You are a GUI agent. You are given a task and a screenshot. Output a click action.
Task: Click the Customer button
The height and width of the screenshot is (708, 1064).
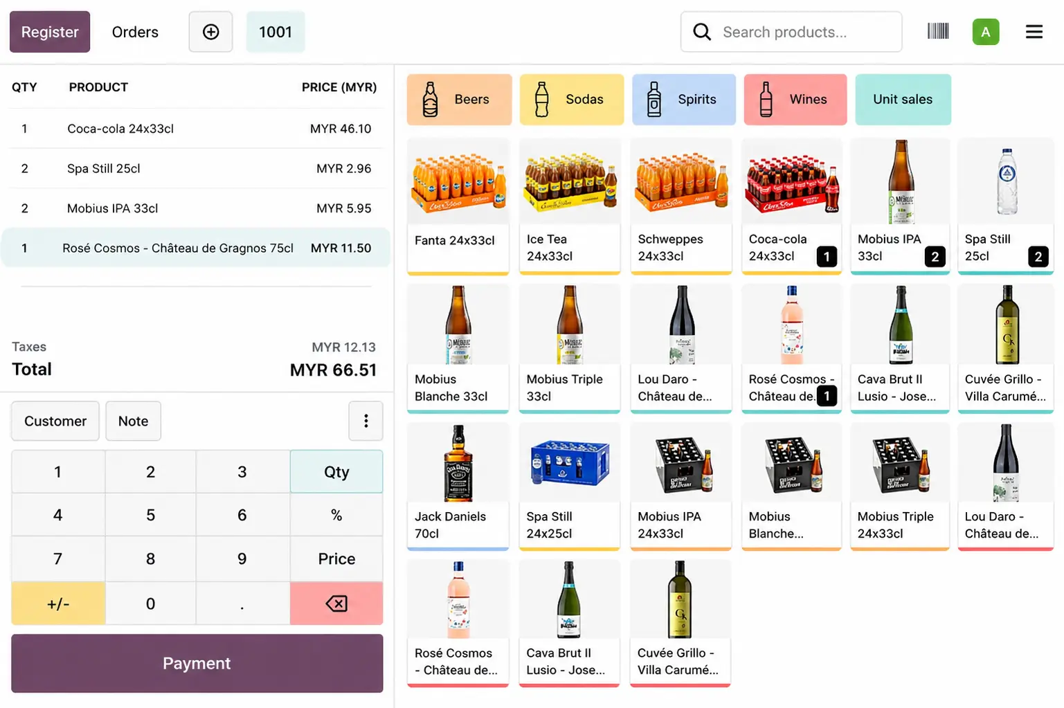click(x=55, y=421)
